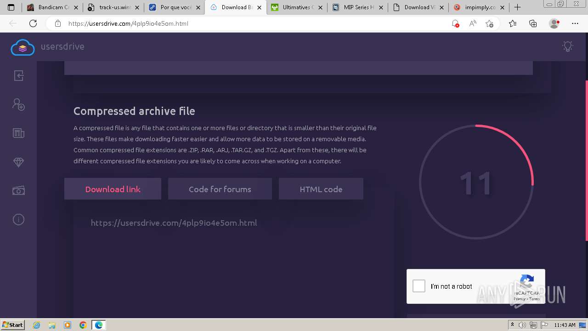Switch to the Por que você tab
Viewport: 588px width, 331px height.
click(175, 7)
